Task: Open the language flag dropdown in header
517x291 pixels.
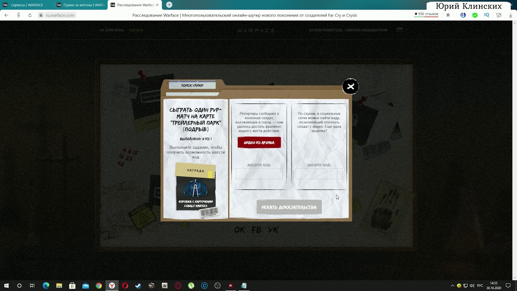Action: click(402, 30)
